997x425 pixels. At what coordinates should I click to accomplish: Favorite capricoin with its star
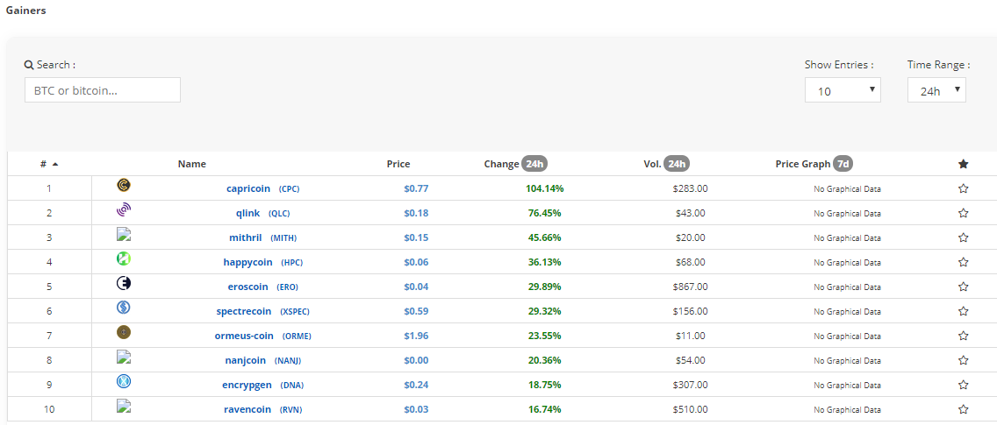pyautogui.click(x=963, y=188)
